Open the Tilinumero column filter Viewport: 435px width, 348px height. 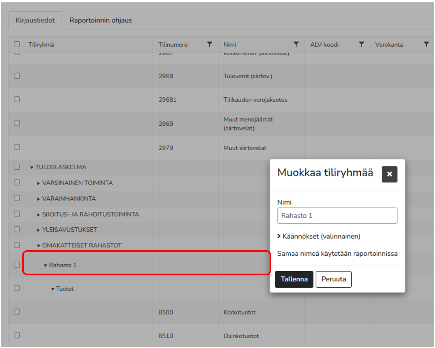pyautogui.click(x=209, y=44)
